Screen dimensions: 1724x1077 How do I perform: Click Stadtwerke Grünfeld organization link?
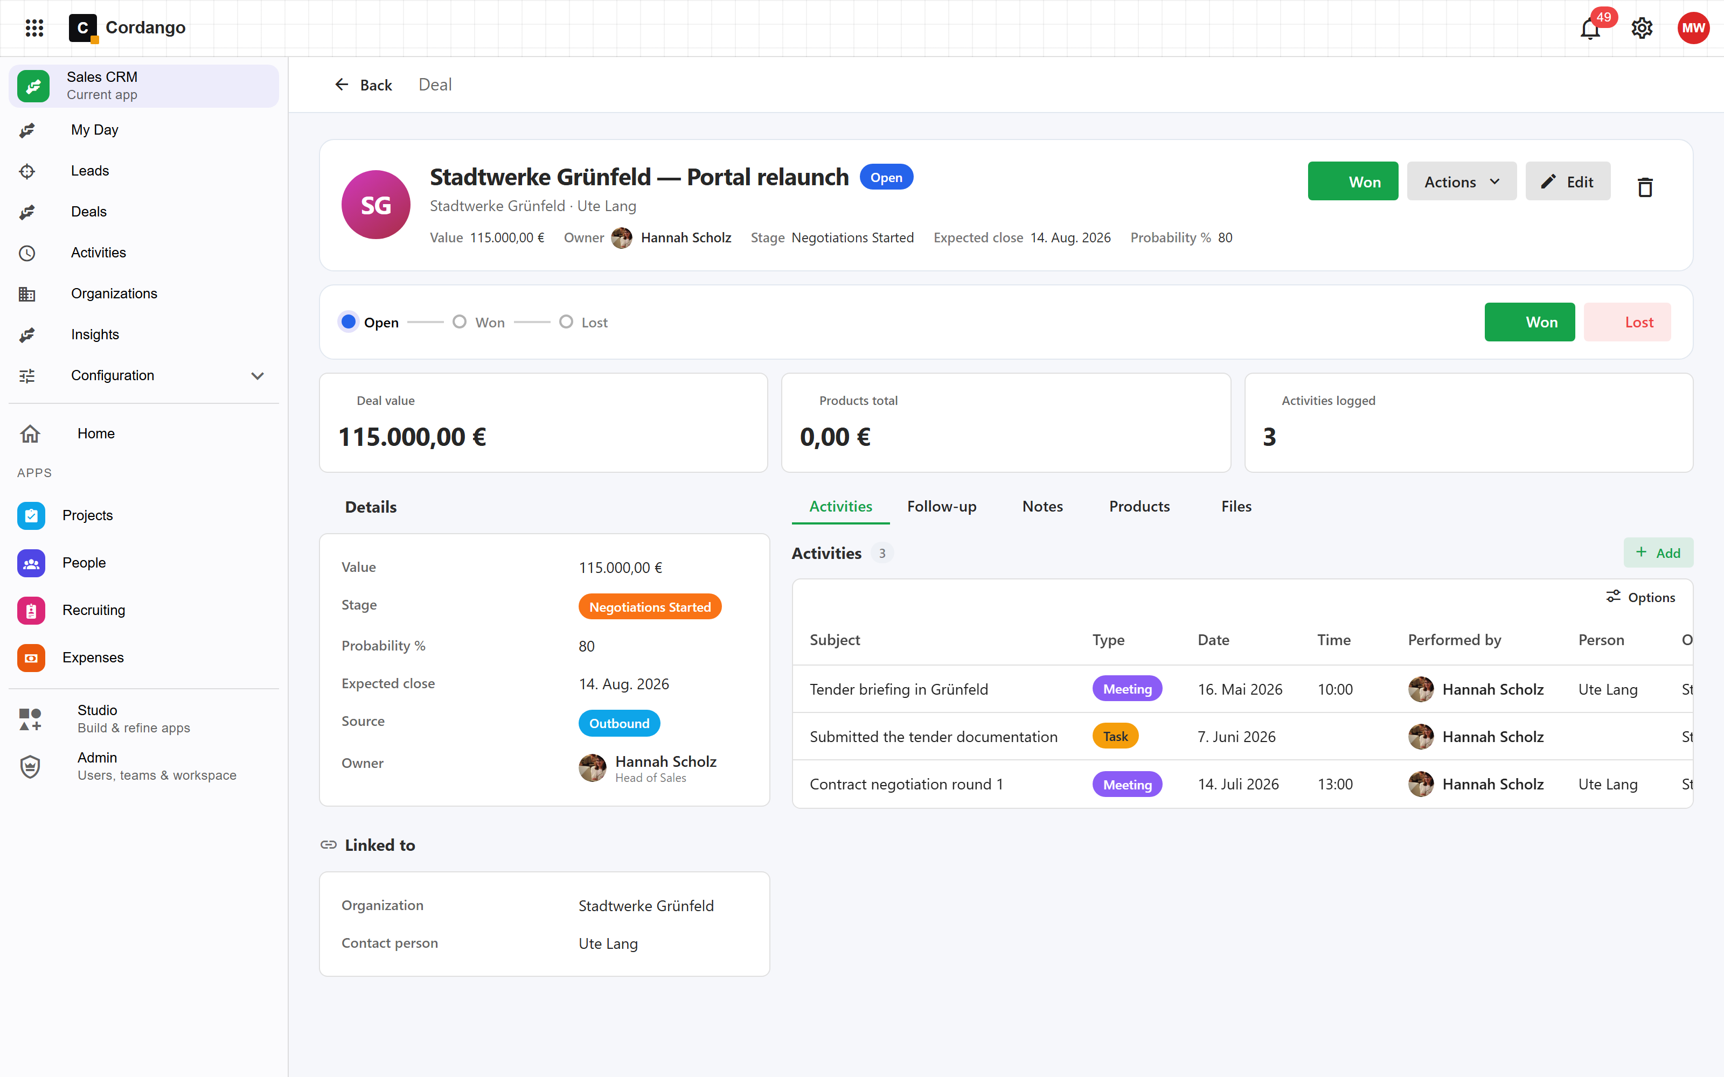[646, 905]
